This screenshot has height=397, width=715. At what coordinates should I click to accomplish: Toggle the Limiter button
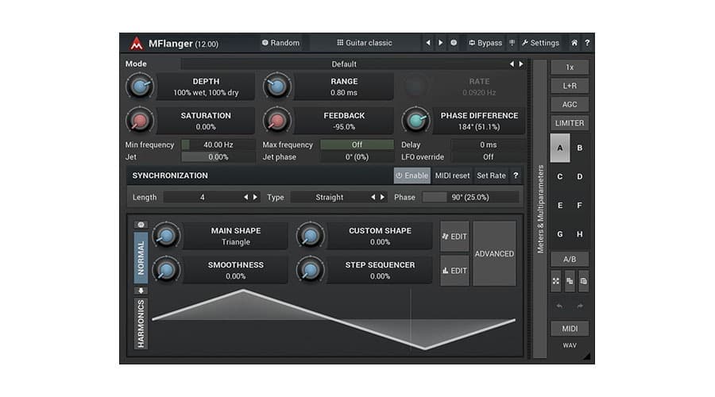click(x=570, y=123)
